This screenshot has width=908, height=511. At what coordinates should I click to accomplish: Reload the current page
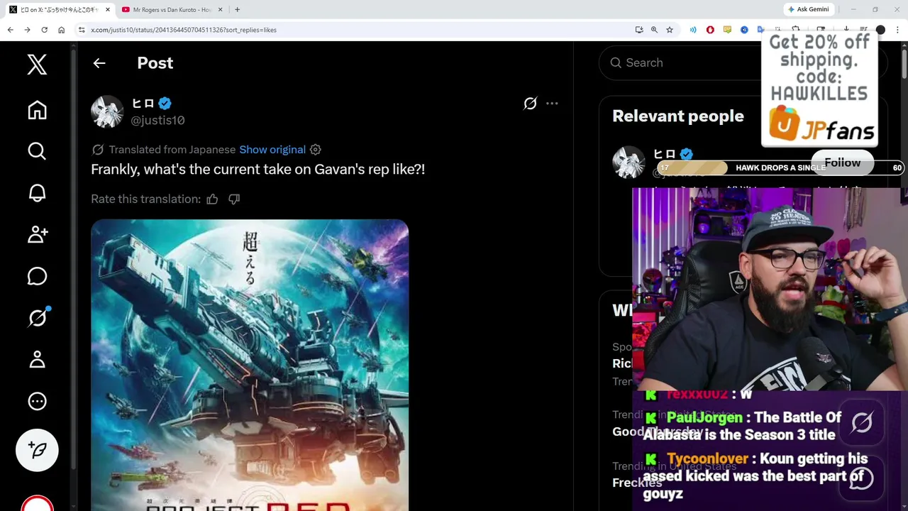[44, 30]
